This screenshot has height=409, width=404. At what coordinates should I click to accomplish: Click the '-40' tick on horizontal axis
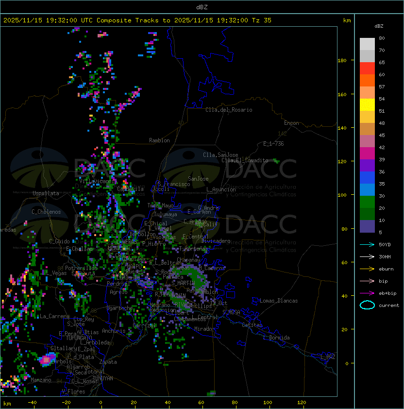[32, 403]
